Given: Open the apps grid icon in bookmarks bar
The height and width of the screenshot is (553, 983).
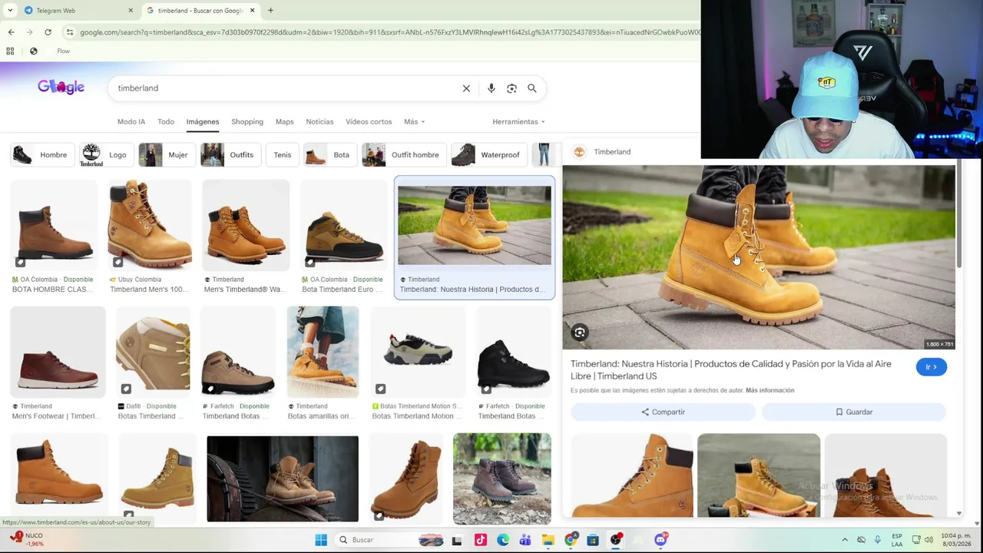Looking at the screenshot, I should [10, 51].
